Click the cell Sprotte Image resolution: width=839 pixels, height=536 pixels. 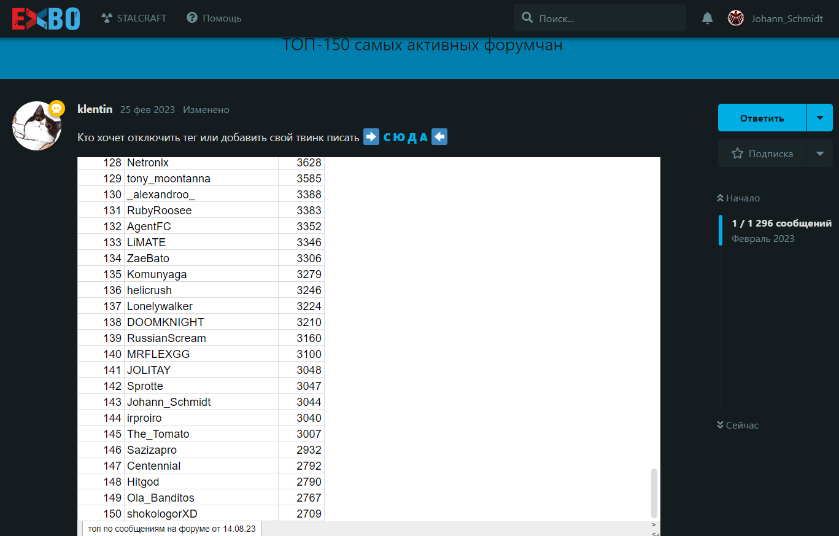coord(201,386)
